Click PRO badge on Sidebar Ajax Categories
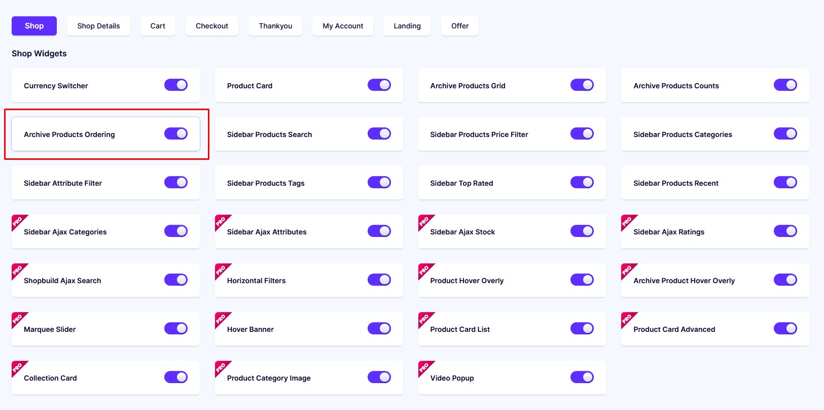 [x=18, y=221]
